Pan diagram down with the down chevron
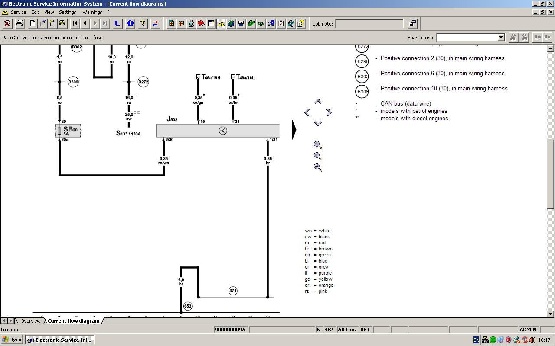This screenshot has width=555, height=346. [318, 123]
